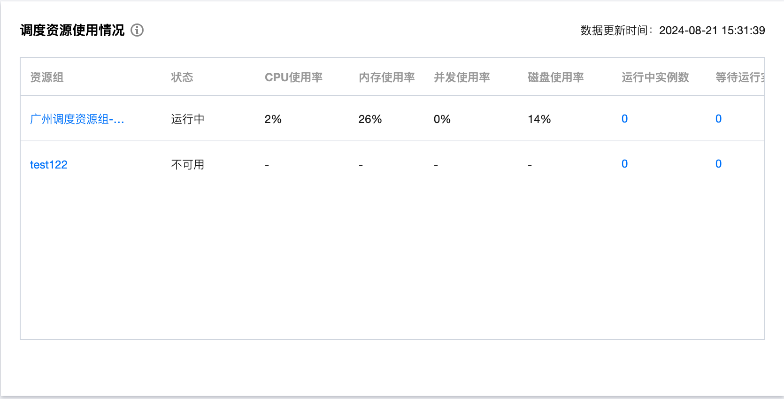The width and height of the screenshot is (784, 399).
Task: Click the 14% disk usage value
Action: (539, 119)
